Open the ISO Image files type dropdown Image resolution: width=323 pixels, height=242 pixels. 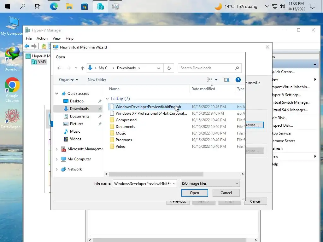tap(237, 183)
